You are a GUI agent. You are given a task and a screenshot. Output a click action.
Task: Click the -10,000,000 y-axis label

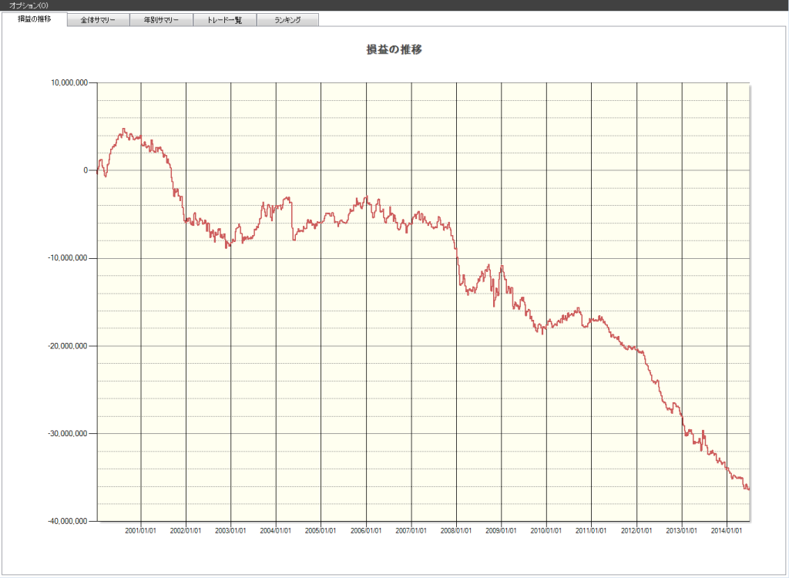(x=68, y=257)
